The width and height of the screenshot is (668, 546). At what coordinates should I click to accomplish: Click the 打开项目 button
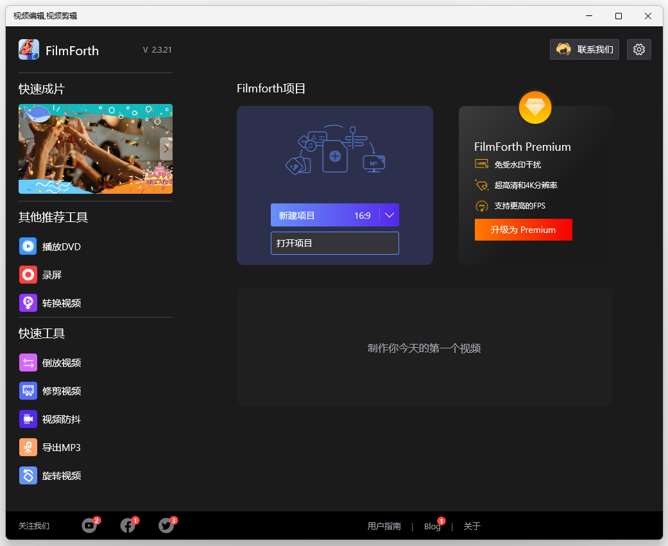(335, 243)
